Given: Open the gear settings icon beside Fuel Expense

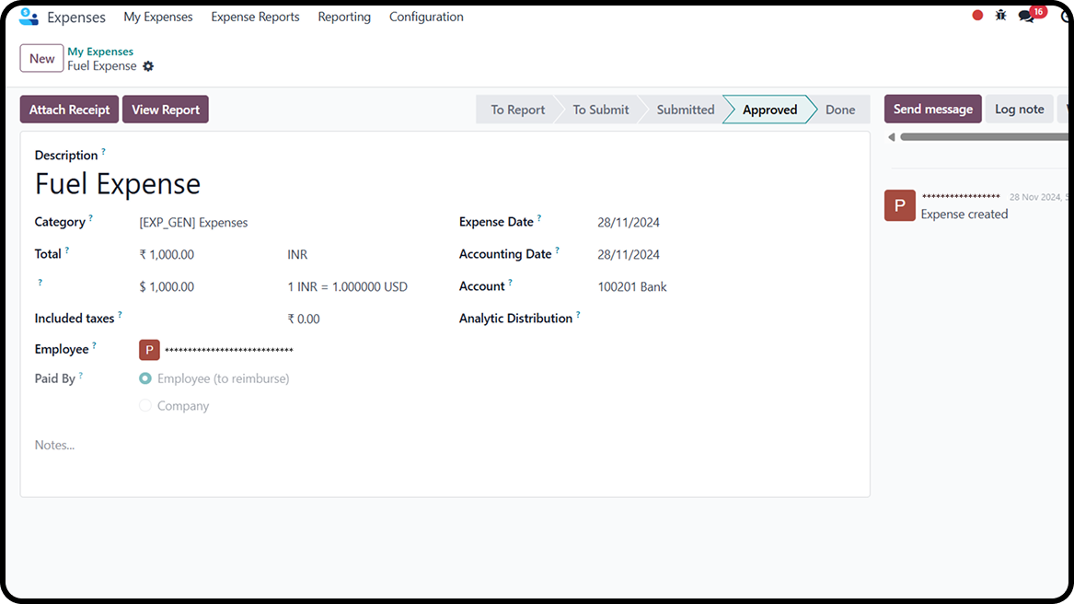Looking at the screenshot, I should (148, 66).
